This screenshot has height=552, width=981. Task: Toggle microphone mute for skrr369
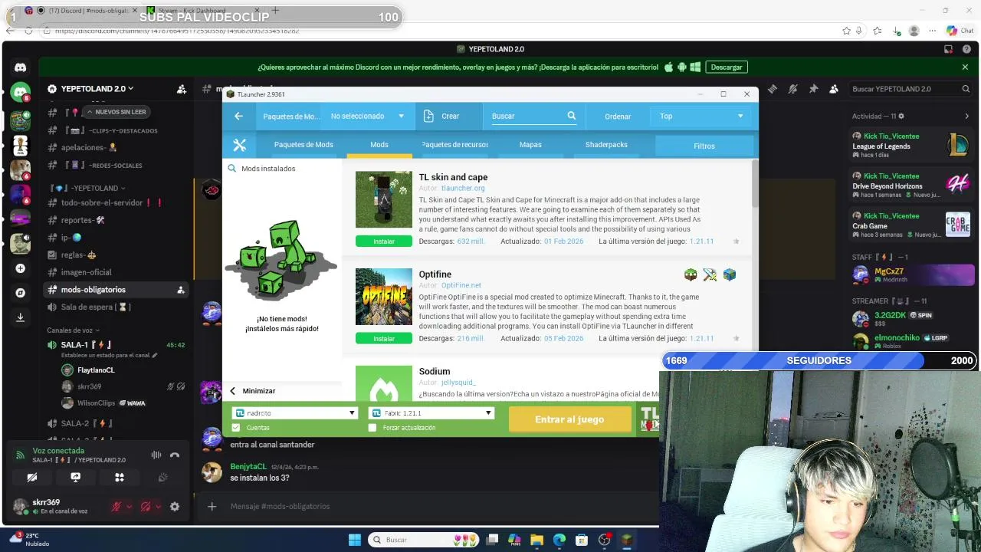click(x=116, y=507)
